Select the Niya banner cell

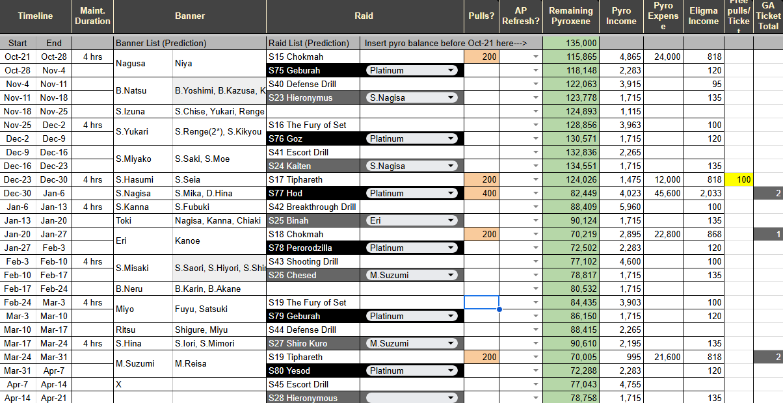click(x=219, y=64)
